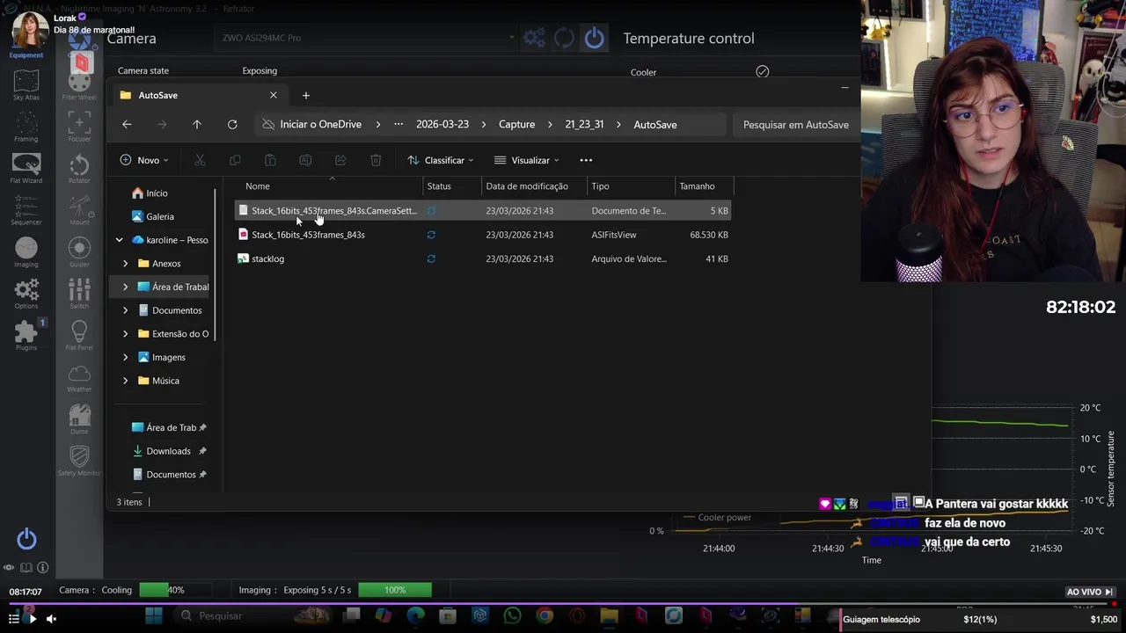1126x633 pixels.
Task: Select Stack_16bits_453frames_843s.CameraSett file
Action: (483, 211)
